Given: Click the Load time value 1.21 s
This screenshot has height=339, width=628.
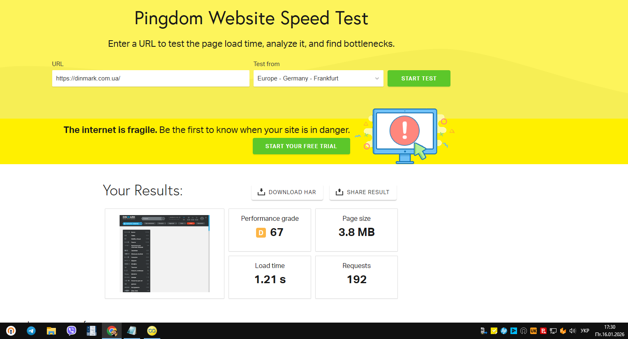Looking at the screenshot, I should [270, 279].
